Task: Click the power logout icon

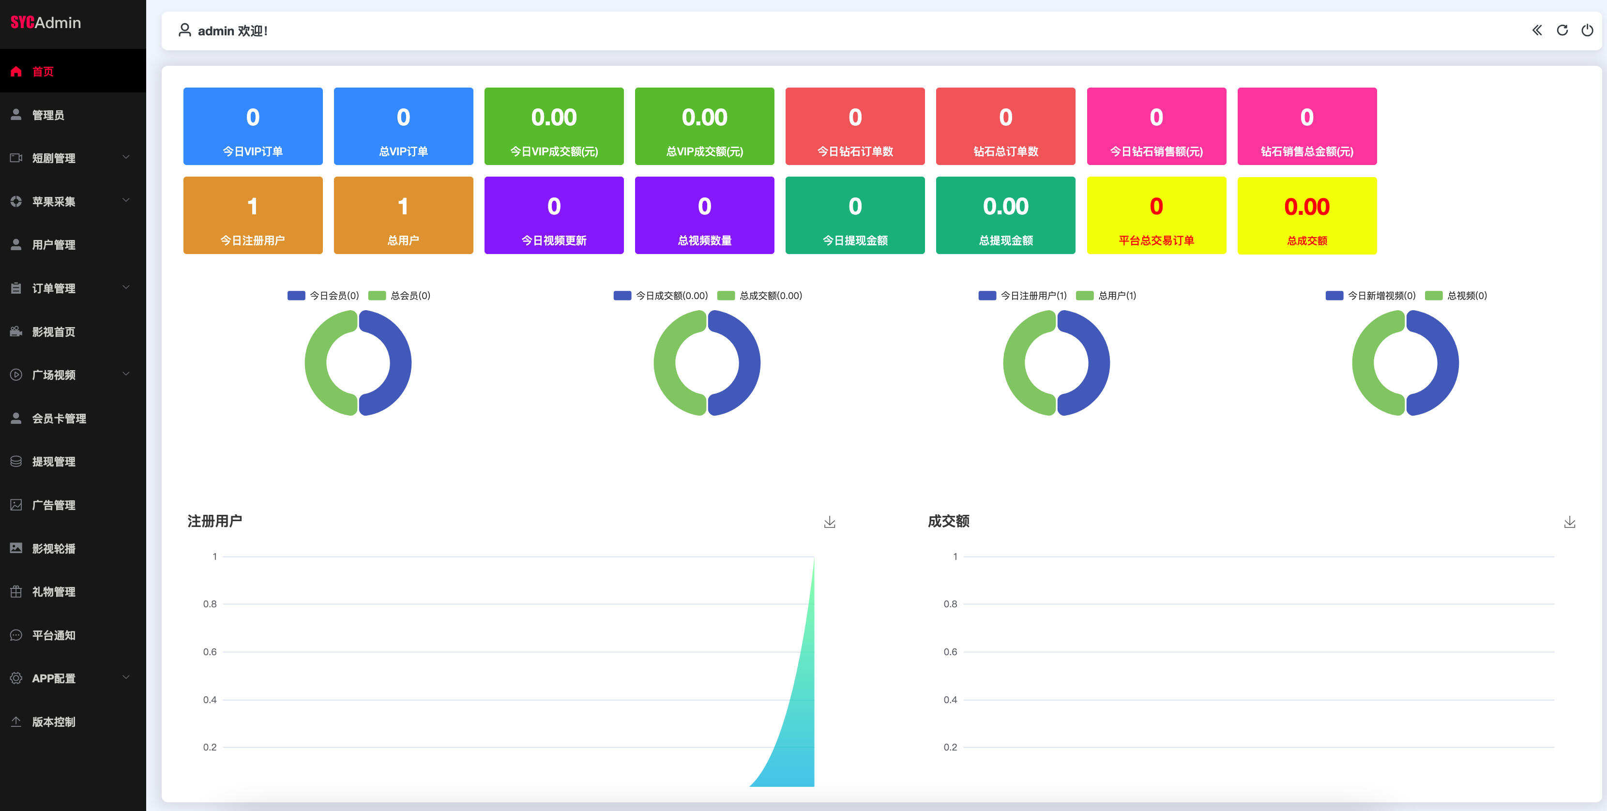Action: [1587, 30]
